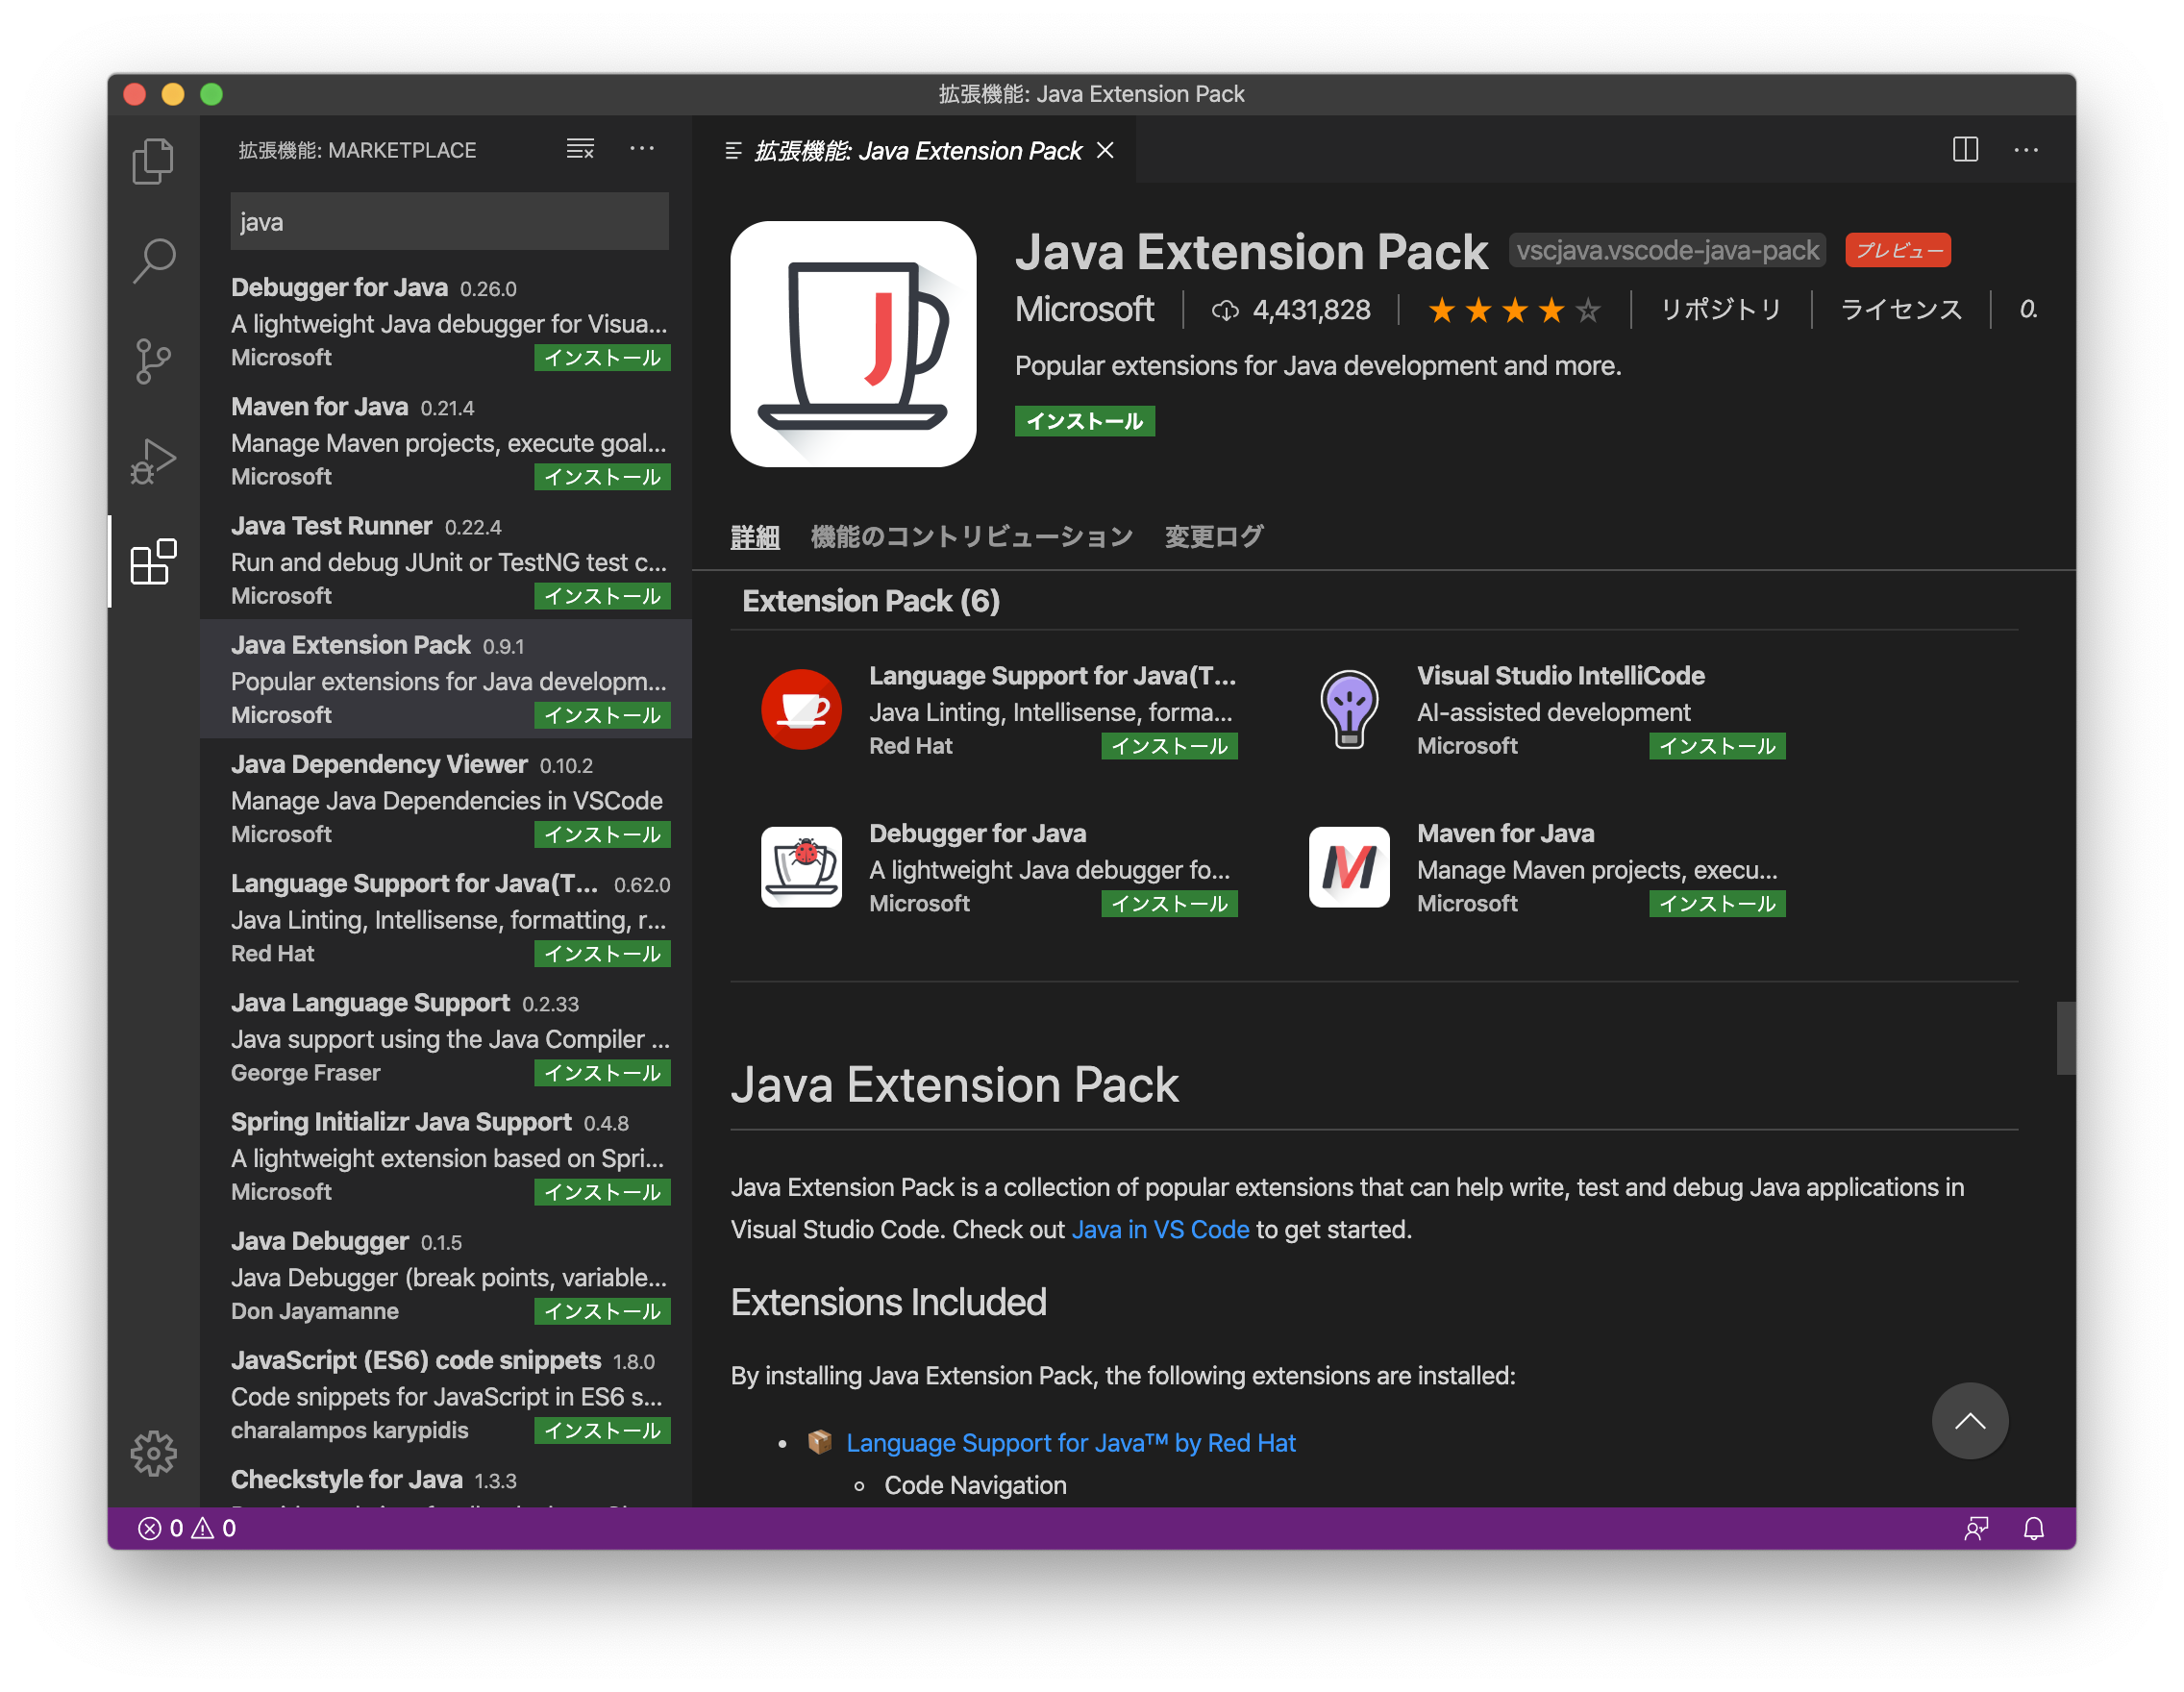Open the Extensions panel more actions menu
This screenshot has width=2184, height=1692.
coord(642,149)
